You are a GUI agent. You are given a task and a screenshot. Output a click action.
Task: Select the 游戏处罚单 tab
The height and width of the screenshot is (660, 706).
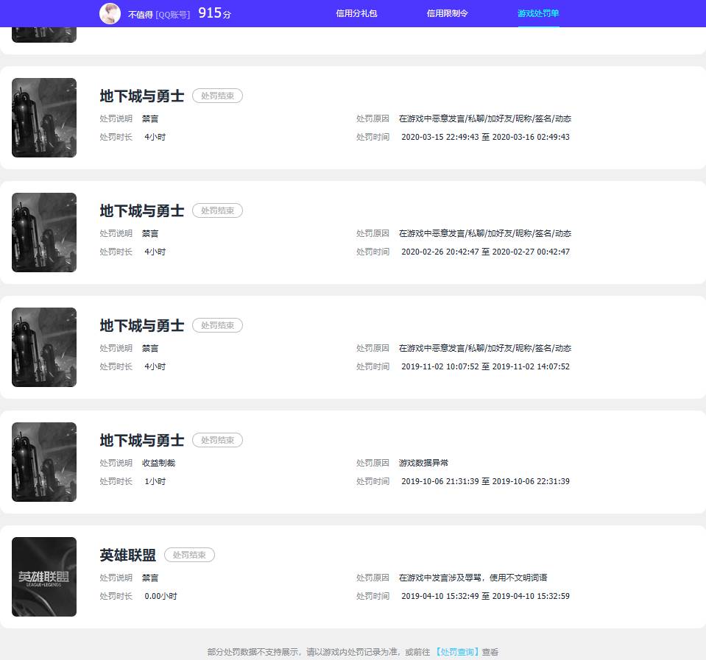(538, 13)
